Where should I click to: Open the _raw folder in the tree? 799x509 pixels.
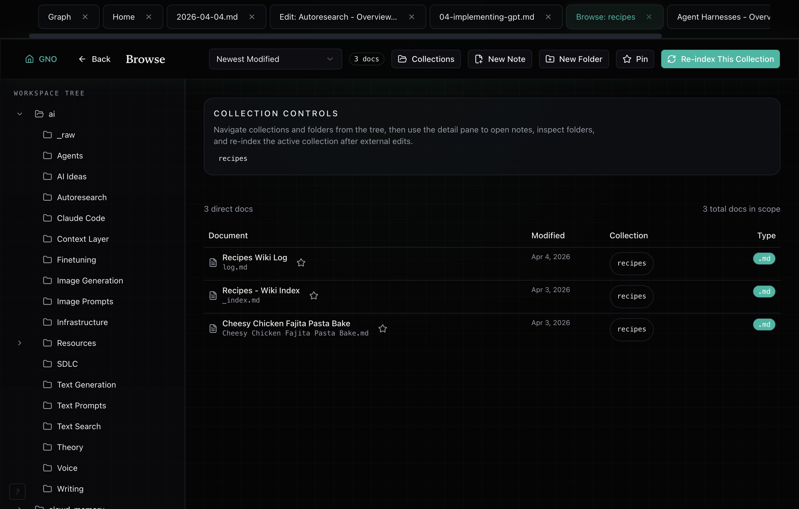coord(66,135)
